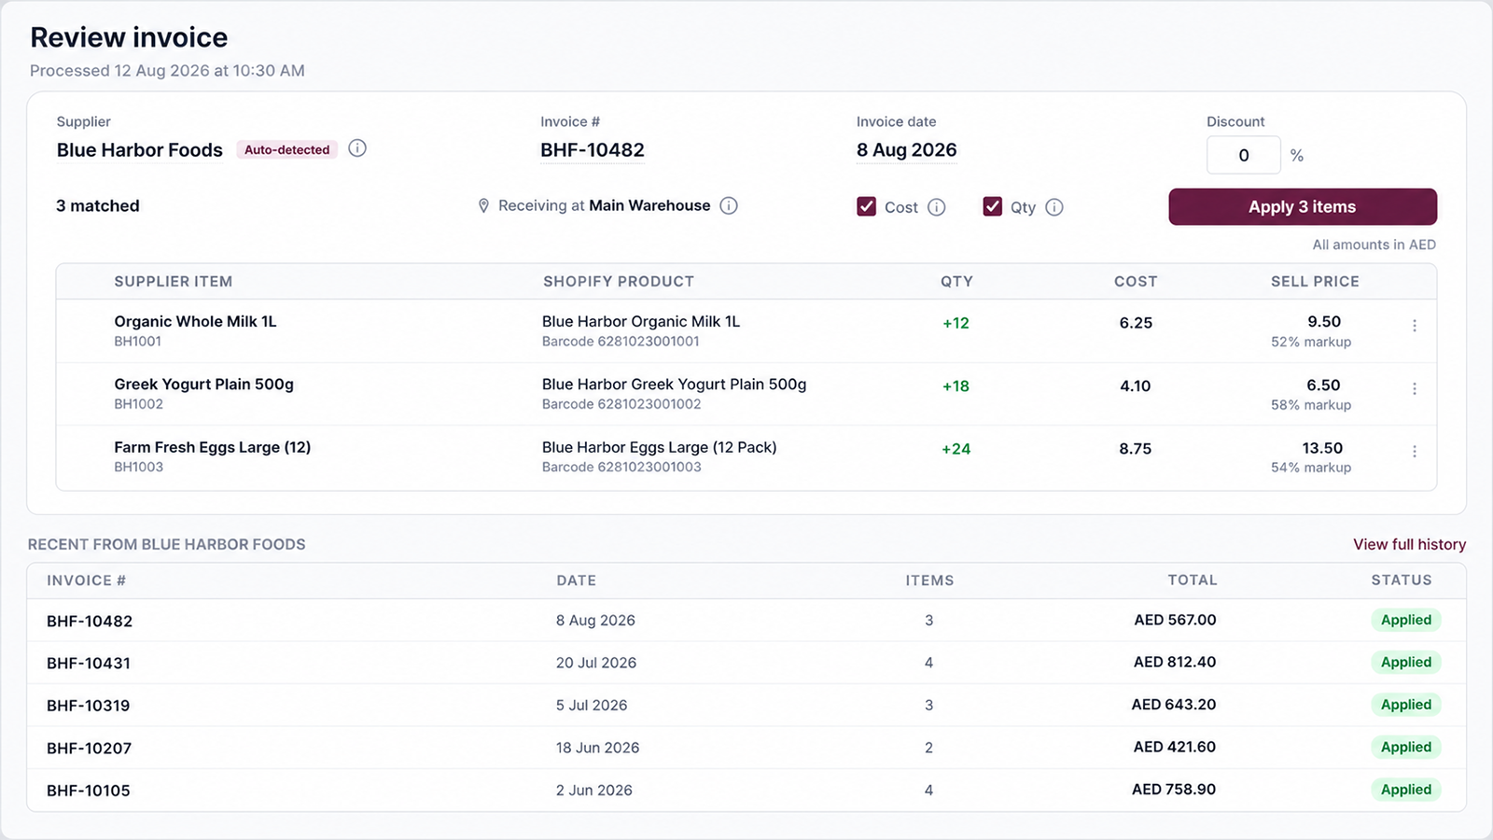Image resolution: width=1493 pixels, height=840 pixels.
Task: Open more options for Greek Yogurt row
Action: tap(1415, 388)
